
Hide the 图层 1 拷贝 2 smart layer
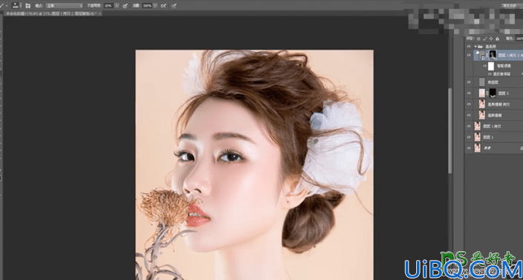(469, 55)
